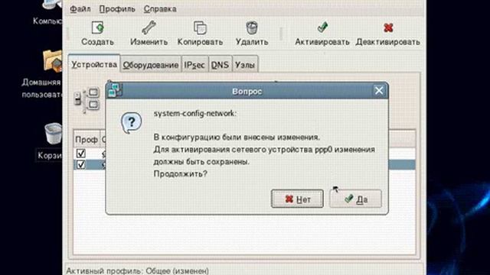Close the Вопрос dialog
The height and width of the screenshot is (275, 490).
[379, 90]
